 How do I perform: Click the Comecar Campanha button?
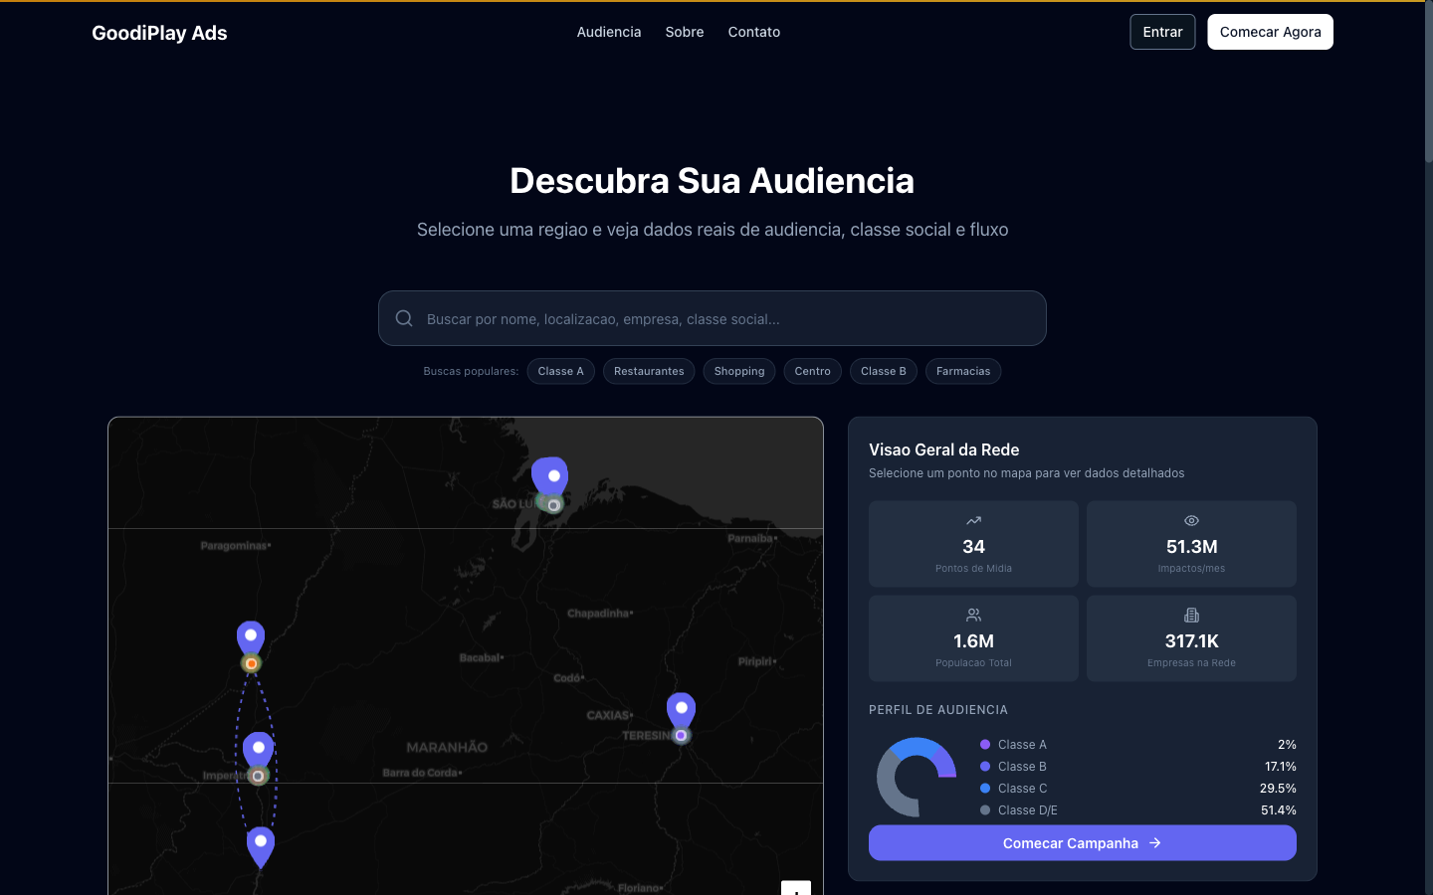[x=1083, y=843]
